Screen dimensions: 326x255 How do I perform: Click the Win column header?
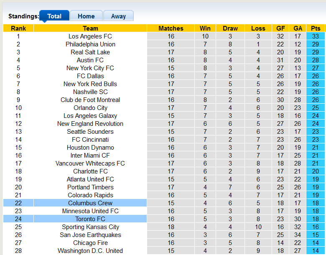pos(205,28)
